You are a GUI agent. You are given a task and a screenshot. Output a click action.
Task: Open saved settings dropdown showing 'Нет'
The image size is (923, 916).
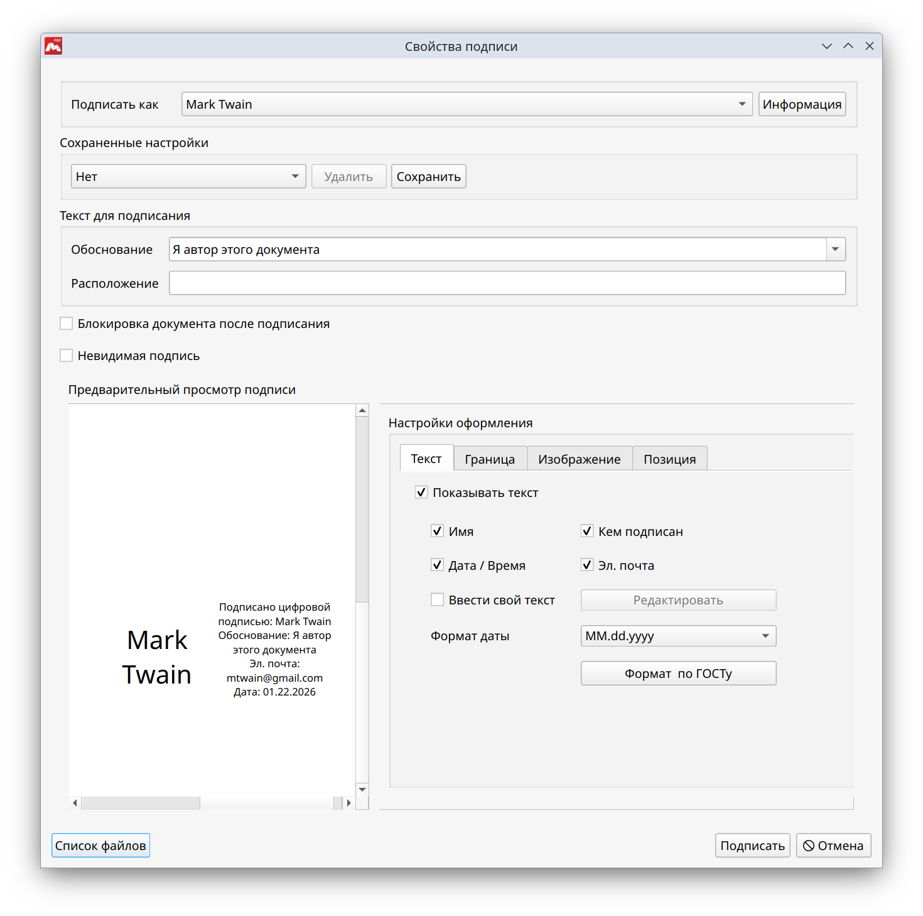pyautogui.click(x=188, y=177)
